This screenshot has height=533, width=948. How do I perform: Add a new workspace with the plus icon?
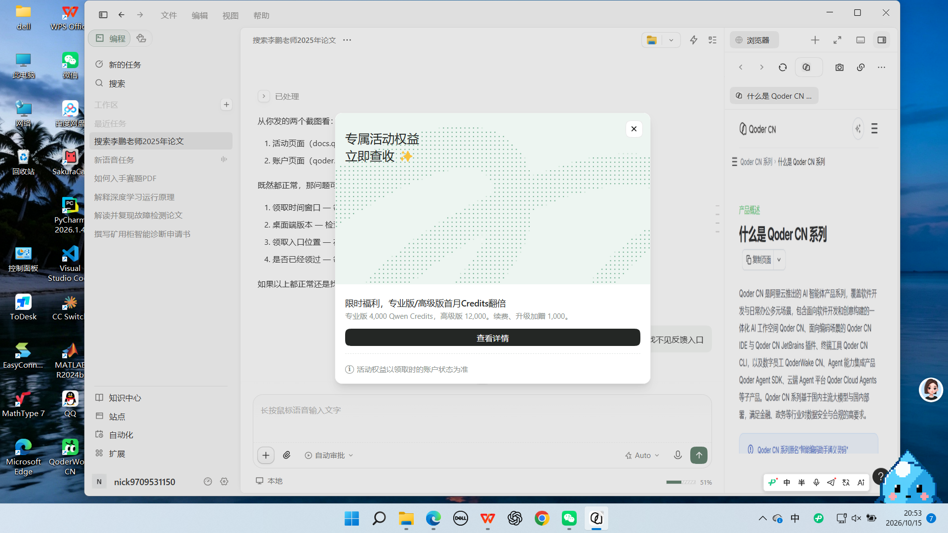226,105
